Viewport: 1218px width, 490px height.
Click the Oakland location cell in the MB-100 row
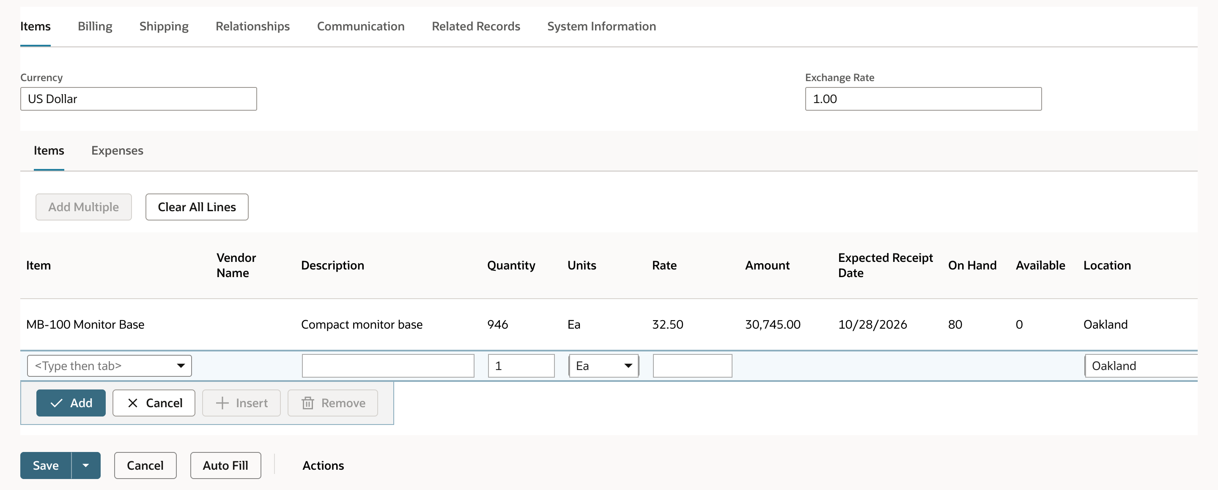tap(1105, 324)
